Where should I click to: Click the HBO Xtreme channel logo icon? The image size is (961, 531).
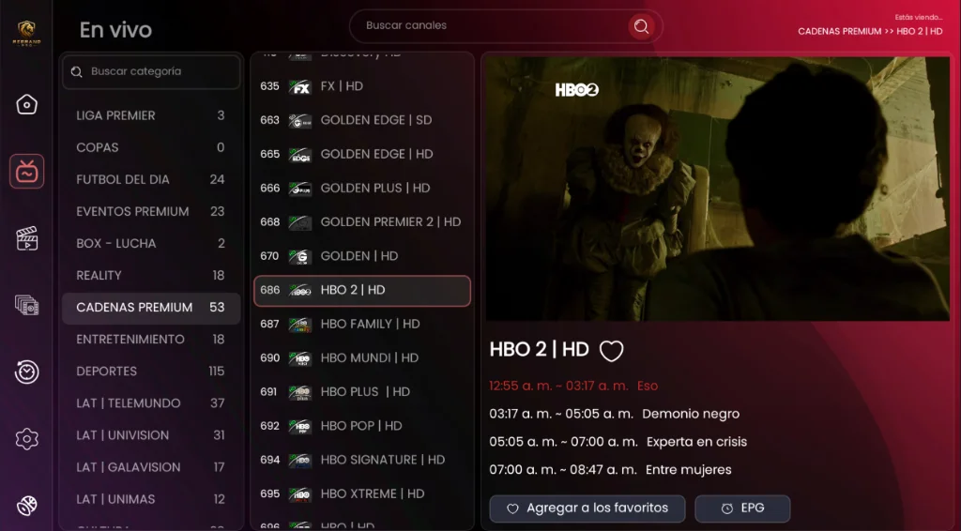300,494
